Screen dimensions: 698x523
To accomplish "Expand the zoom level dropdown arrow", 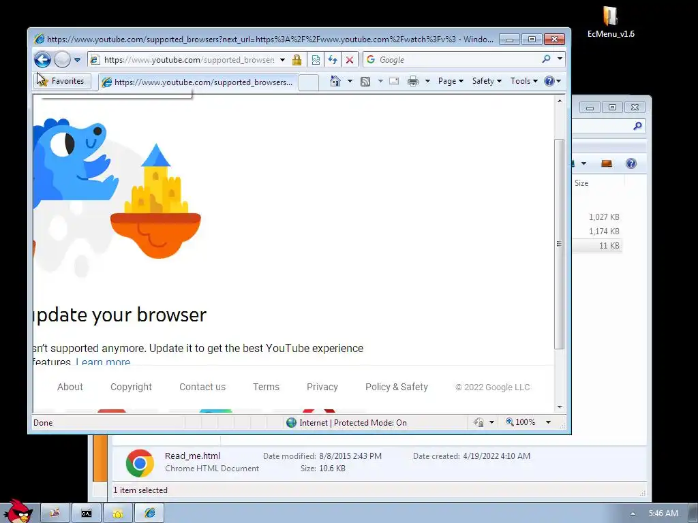I will pyautogui.click(x=549, y=422).
